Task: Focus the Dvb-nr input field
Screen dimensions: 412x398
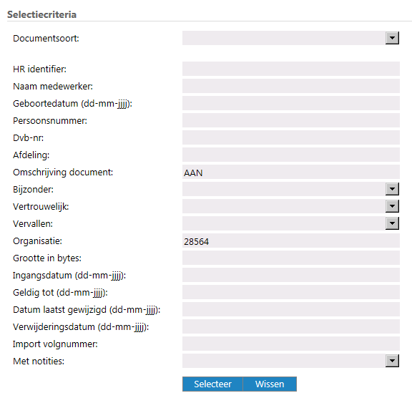Action: [291, 137]
